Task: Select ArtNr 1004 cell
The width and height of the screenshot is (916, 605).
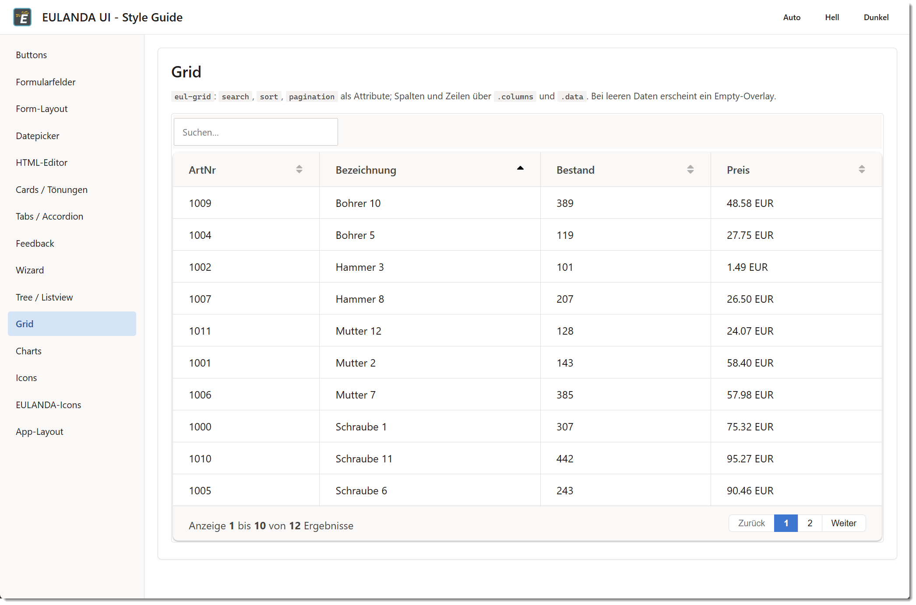Action: [x=246, y=235]
